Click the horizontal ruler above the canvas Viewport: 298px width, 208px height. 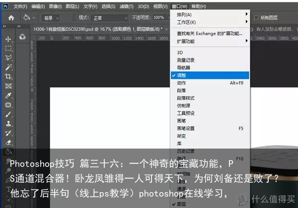tap(103, 38)
